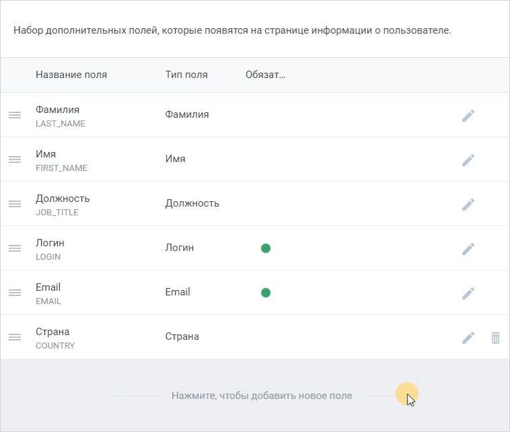Open the COUNTRY field row
Image resolution: width=510 pixels, height=432 pixels.
[255, 337]
